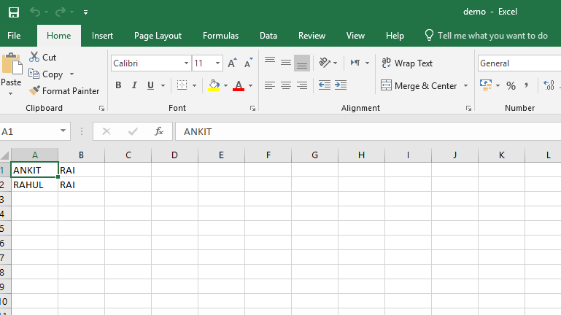Image resolution: width=561 pixels, height=315 pixels.
Task: Increase font size with larger A icon
Action: (232, 63)
